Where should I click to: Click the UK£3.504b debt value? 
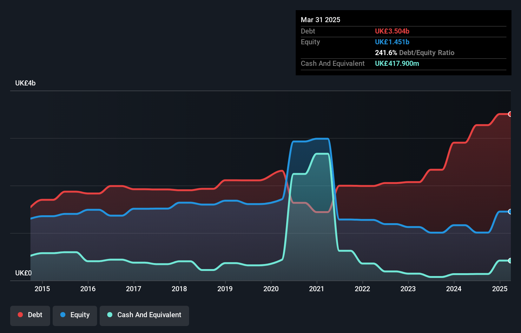[392, 31]
